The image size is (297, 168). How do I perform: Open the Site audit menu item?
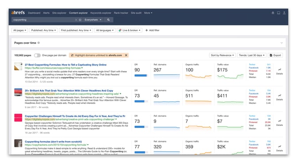[136, 13]
